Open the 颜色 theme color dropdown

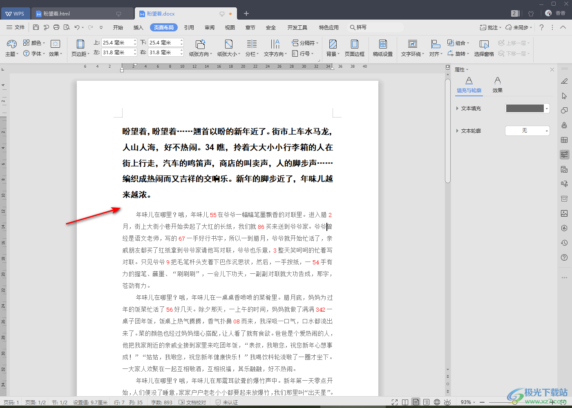(x=34, y=43)
